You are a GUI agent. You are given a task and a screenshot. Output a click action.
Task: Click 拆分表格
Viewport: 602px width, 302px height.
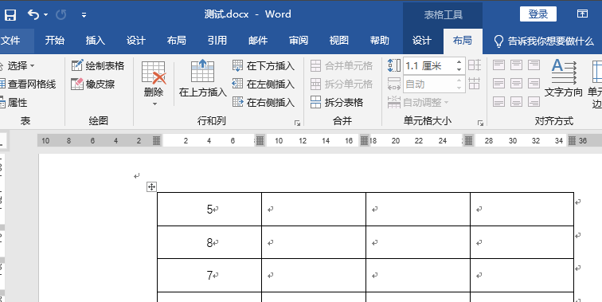point(337,102)
